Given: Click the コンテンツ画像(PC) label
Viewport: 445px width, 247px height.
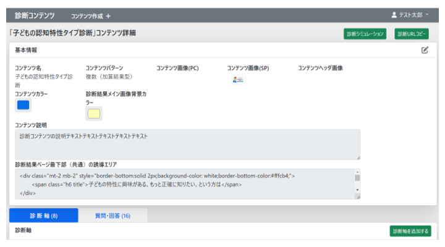Looking at the screenshot, I should click(x=177, y=68).
